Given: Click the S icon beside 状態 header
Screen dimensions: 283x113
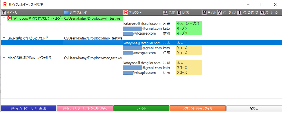Looking at the screenshot, I should point(179,12).
